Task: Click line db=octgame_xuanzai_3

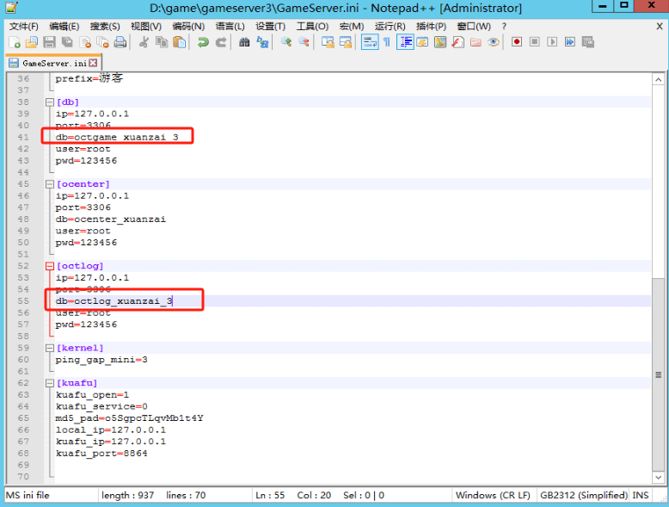Action: pyautogui.click(x=116, y=137)
